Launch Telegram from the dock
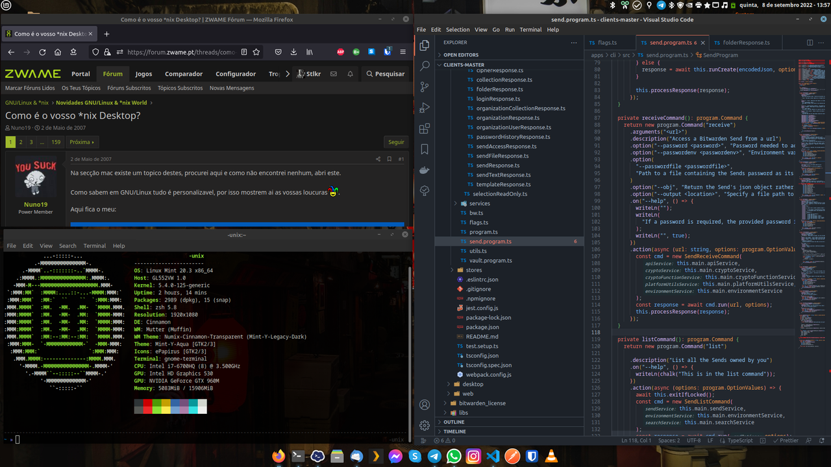Image resolution: width=831 pixels, height=467 pixels. (434, 457)
